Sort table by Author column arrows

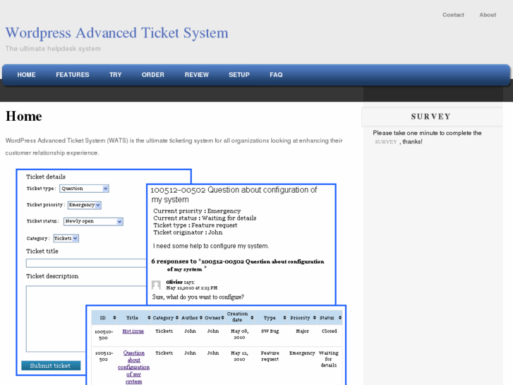pyautogui.click(x=201, y=318)
